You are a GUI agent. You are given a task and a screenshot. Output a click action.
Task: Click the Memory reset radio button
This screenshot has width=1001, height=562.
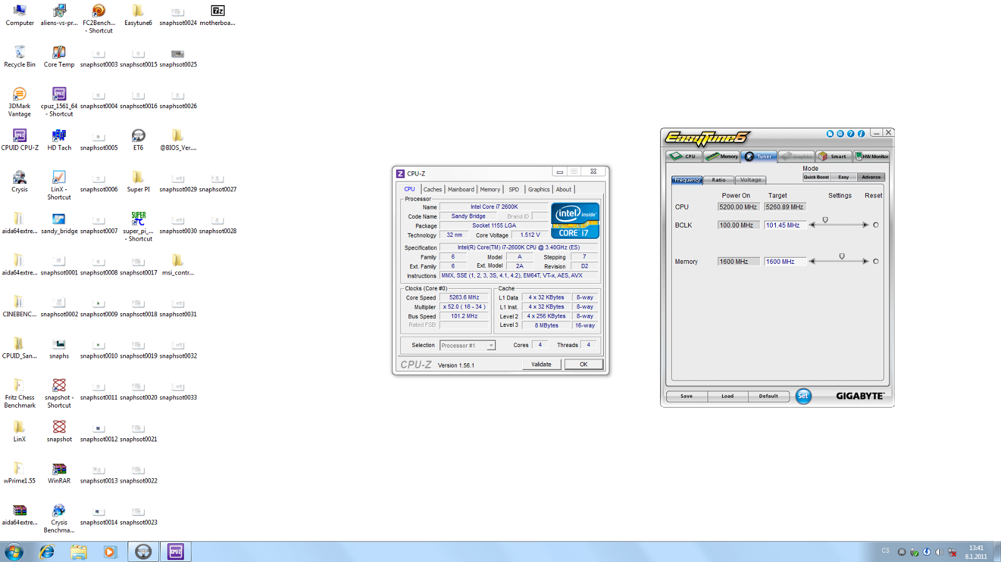876,261
